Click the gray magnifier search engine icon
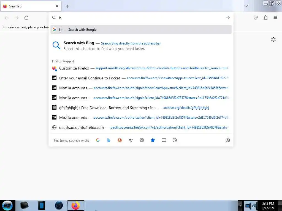Screen dimensions: 282x211 click(x=142, y=140)
